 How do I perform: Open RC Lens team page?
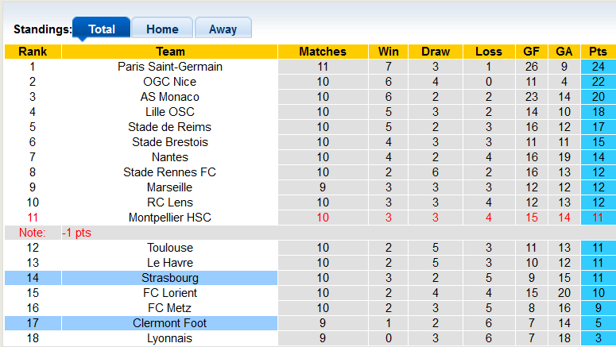169,202
